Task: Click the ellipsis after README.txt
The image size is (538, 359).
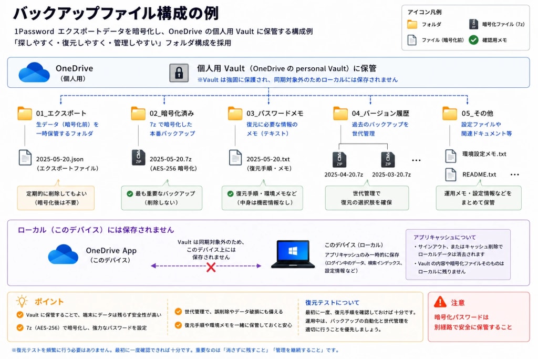Action: pyautogui.click(x=515, y=175)
